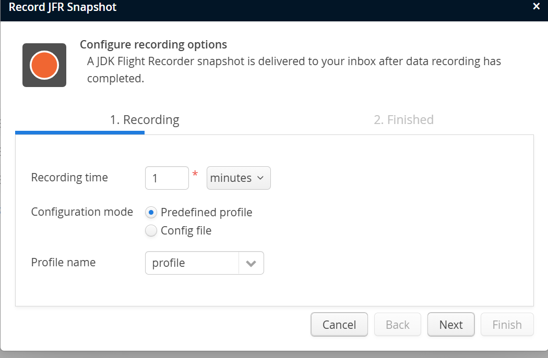Proceed with the Next button
The height and width of the screenshot is (358, 548).
click(450, 325)
